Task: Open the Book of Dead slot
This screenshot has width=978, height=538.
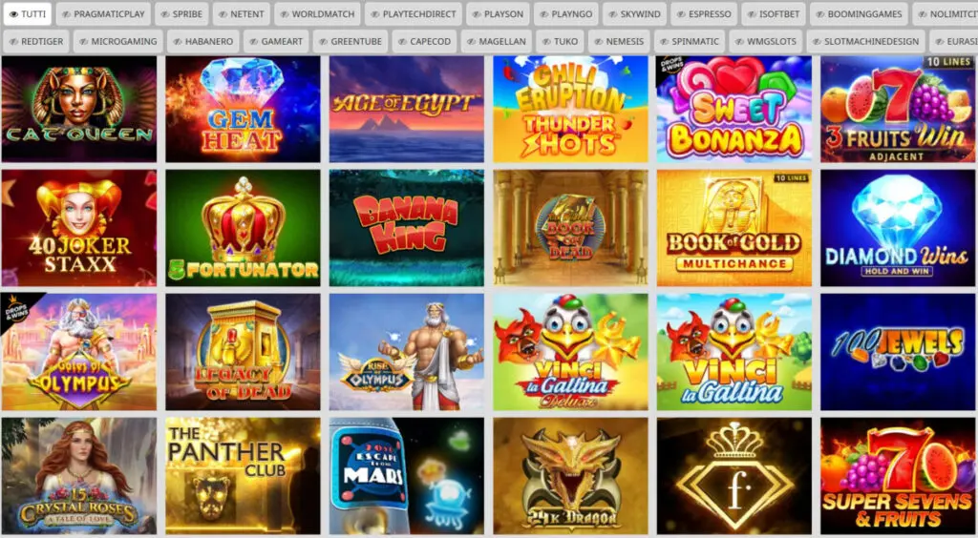Action: point(570,228)
